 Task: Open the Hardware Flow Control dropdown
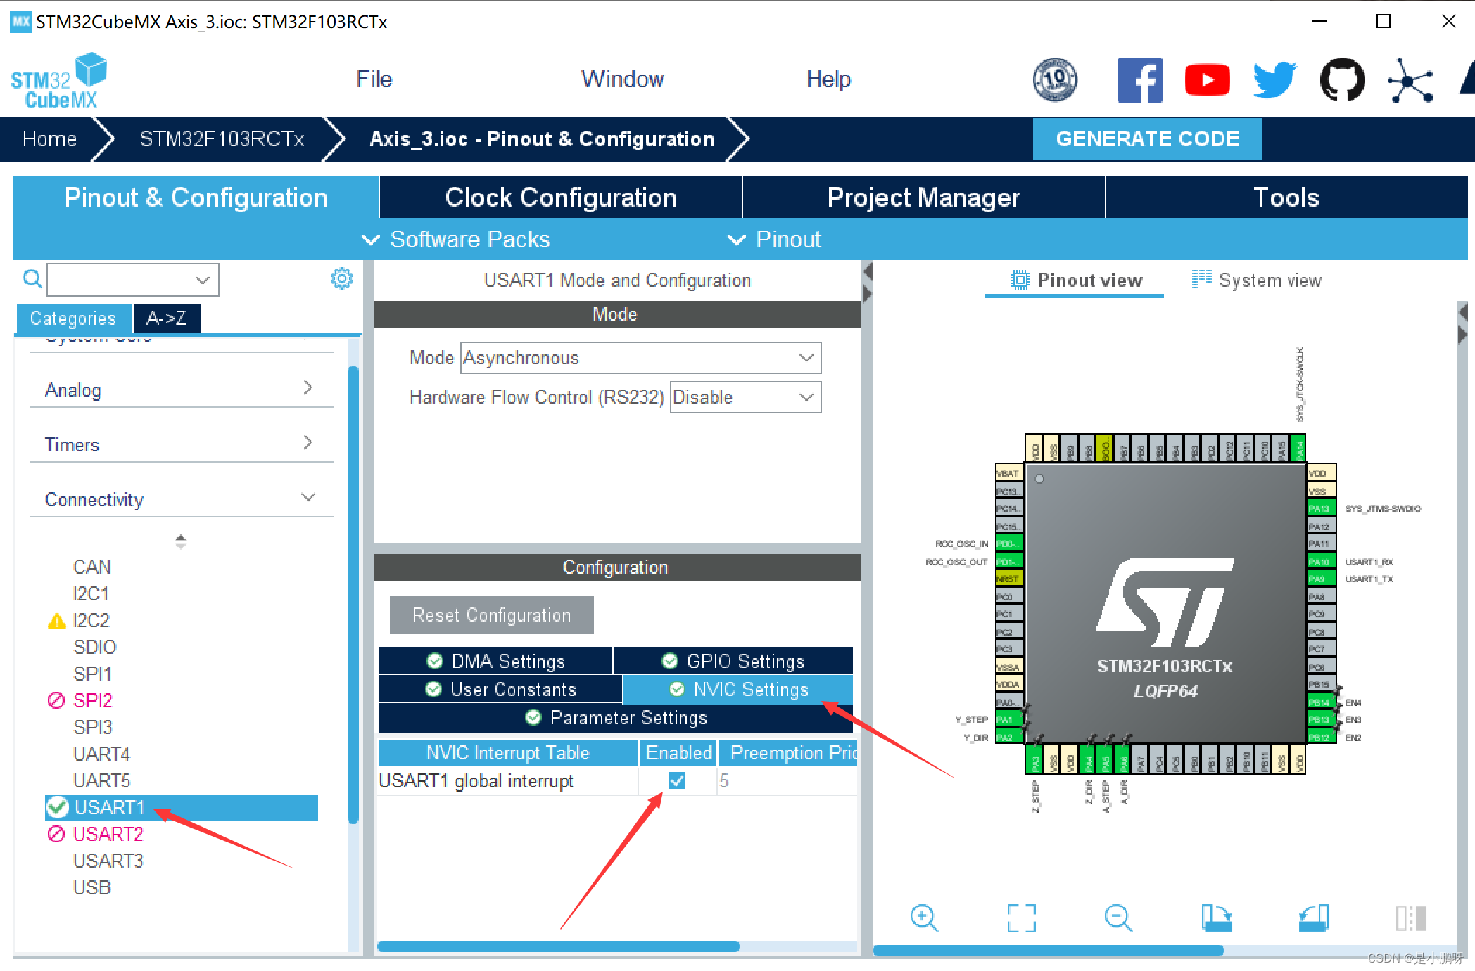745,397
